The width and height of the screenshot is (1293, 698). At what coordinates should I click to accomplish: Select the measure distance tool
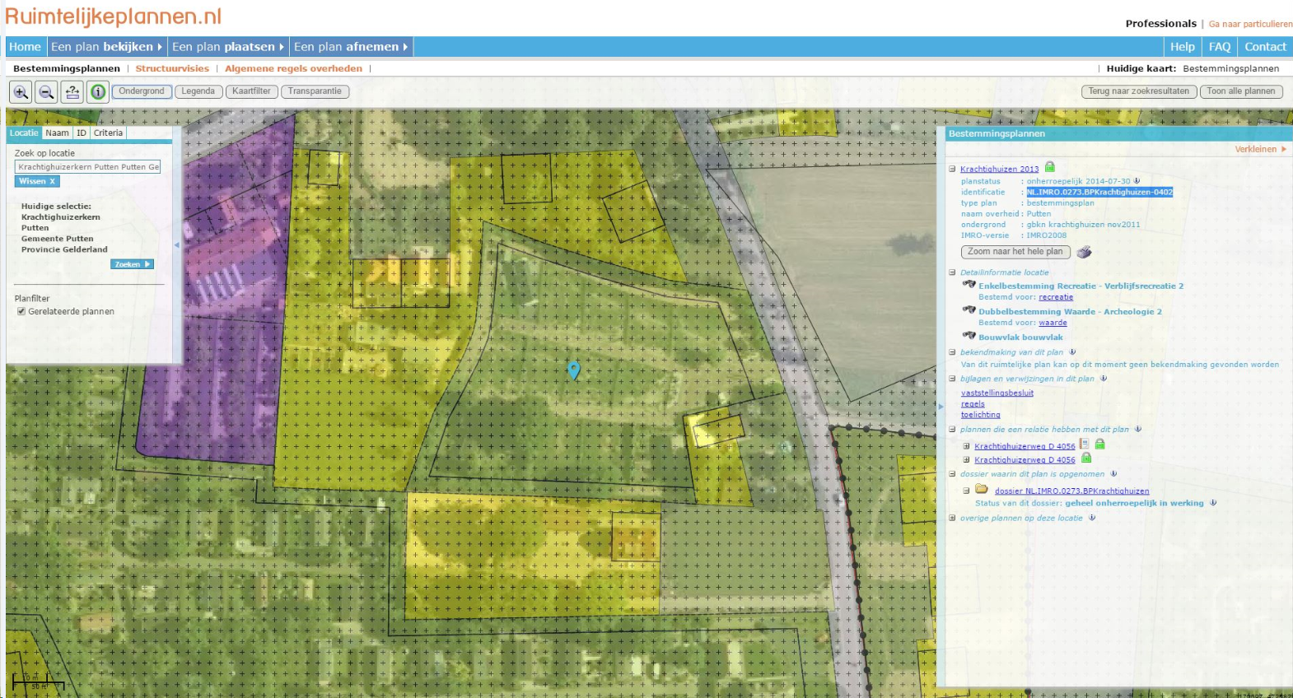(x=72, y=92)
